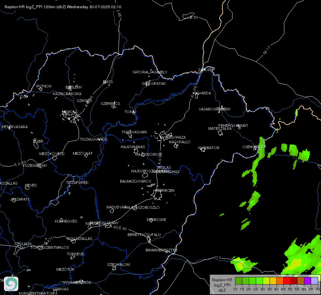Select the KISÚJSZÁLLÁS label
This screenshot has height=295, width=321.
coord(79,239)
